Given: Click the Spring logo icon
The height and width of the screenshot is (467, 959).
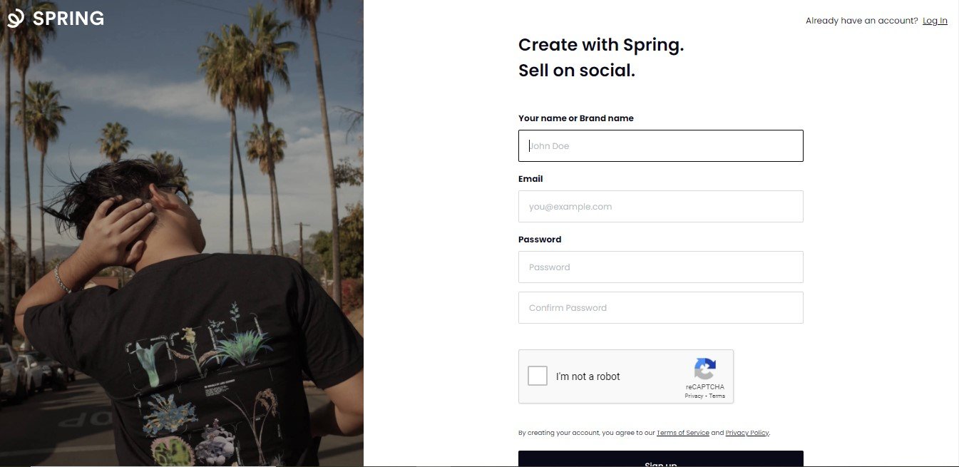Looking at the screenshot, I should (14, 18).
